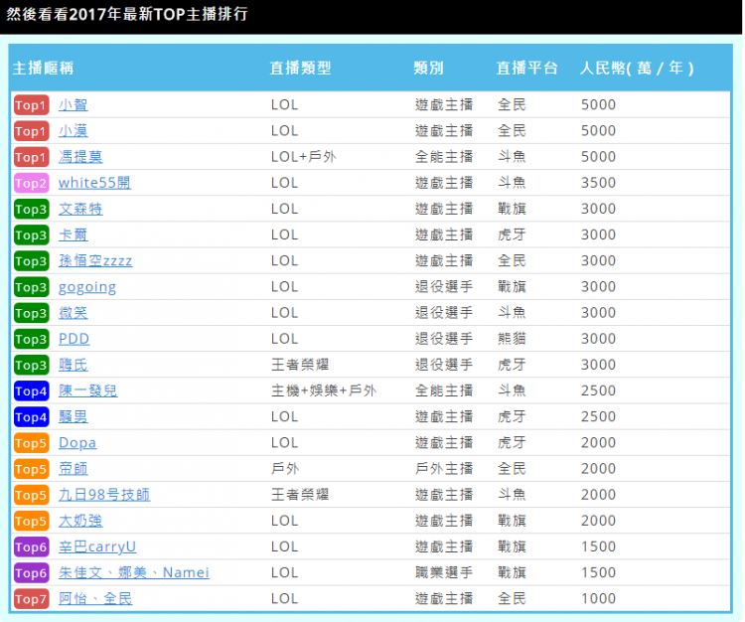Click the 九日98号技師 link

pos(104,495)
